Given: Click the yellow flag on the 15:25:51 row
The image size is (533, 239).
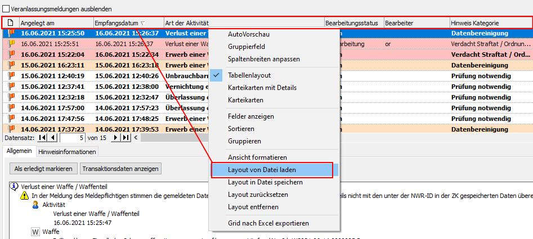Looking at the screenshot, I should point(10,44).
